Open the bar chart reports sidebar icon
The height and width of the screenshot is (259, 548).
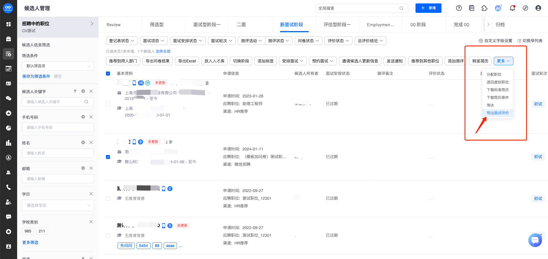point(9,143)
